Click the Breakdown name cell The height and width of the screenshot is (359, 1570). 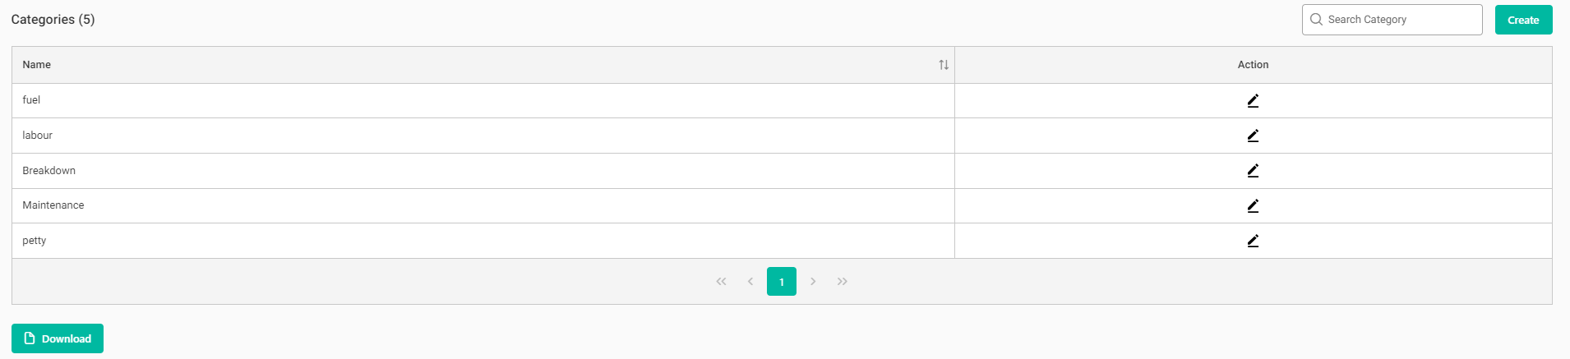(x=49, y=171)
